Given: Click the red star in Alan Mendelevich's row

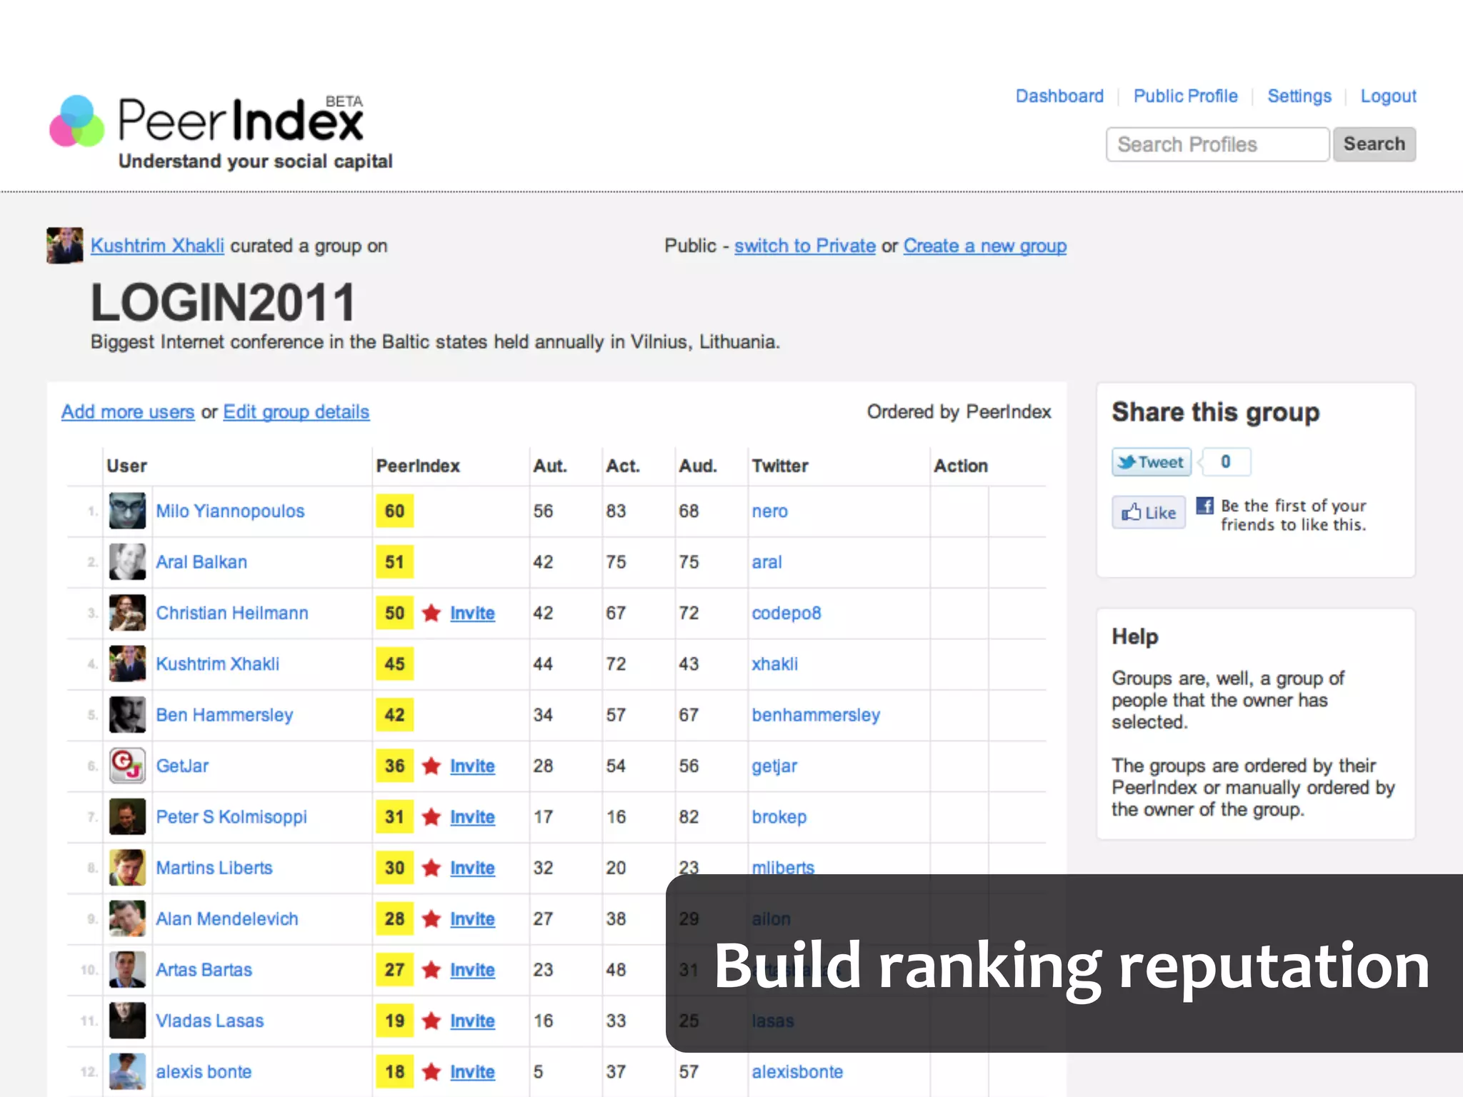Looking at the screenshot, I should [431, 918].
